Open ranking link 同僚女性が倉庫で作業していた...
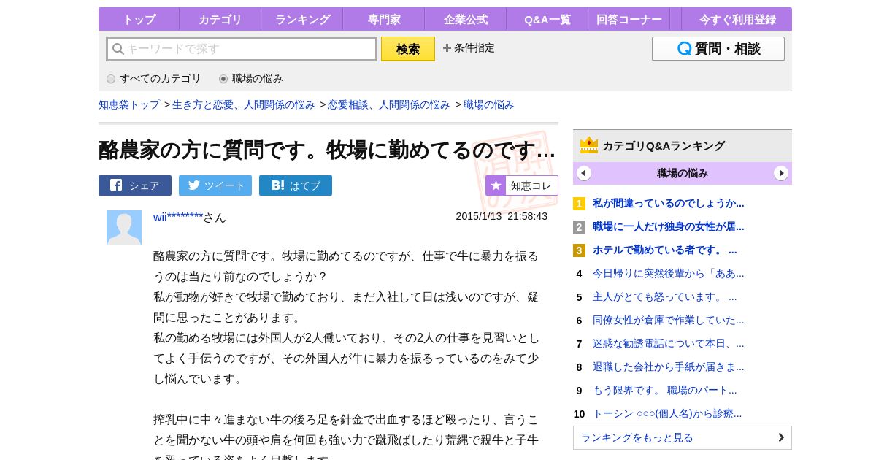876x460 pixels. (669, 321)
